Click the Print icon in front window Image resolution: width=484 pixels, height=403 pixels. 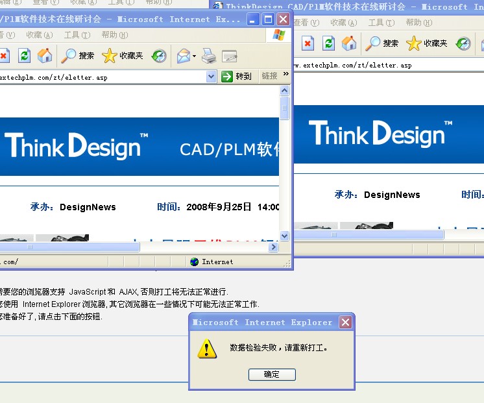pos(209,56)
